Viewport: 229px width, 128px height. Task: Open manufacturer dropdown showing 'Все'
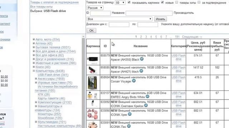pyautogui.click(x=120, y=19)
